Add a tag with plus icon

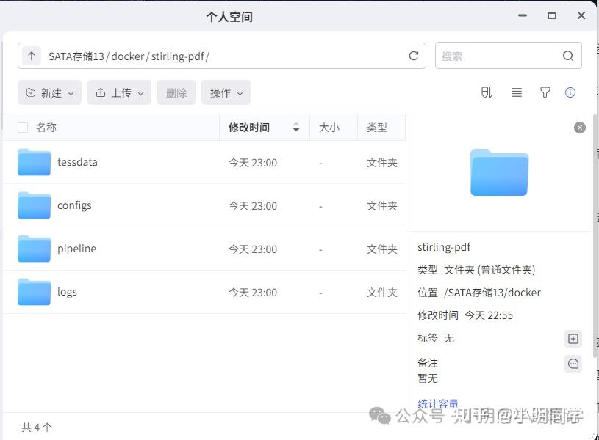point(573,339)
